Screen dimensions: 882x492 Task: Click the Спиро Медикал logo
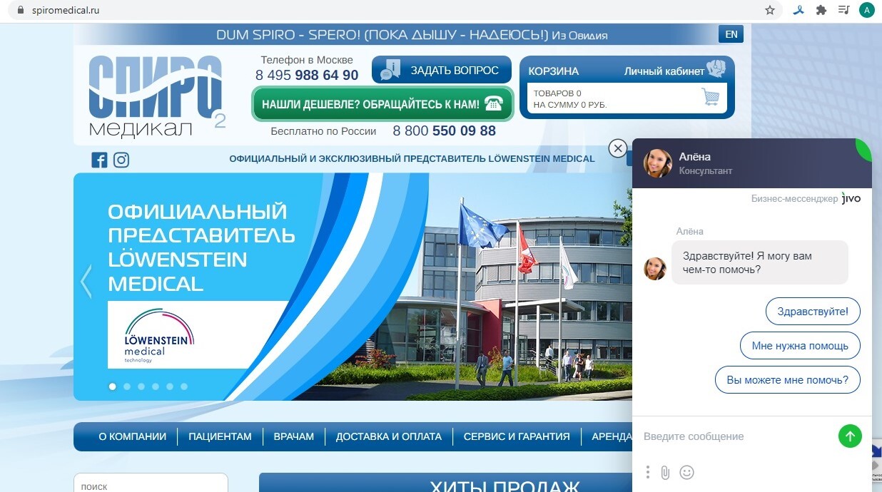[156, 96]
